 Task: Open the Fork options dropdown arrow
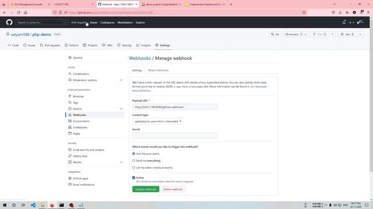(x=332, y=34)
